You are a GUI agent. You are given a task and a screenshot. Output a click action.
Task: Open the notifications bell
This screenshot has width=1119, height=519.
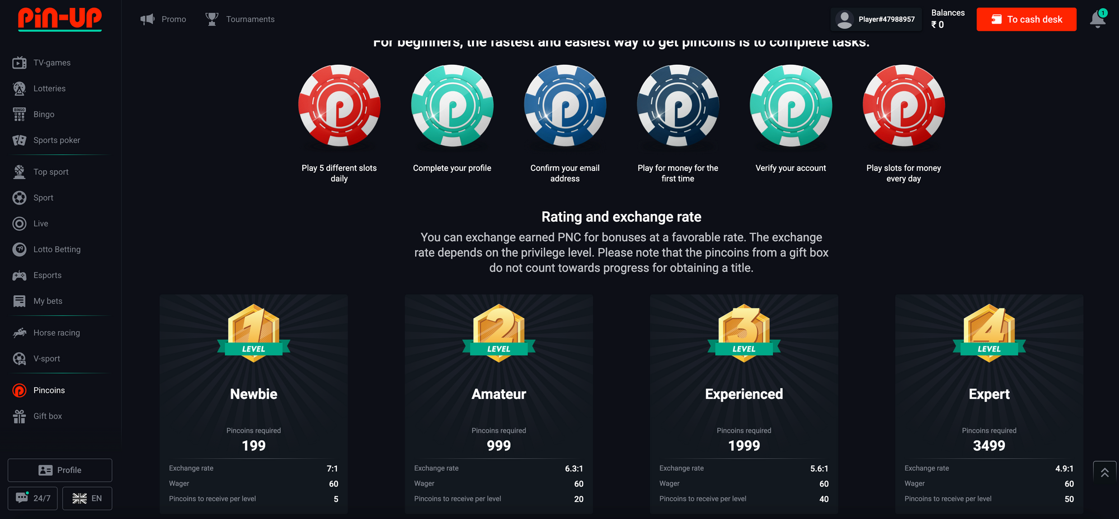[1098, 19]
